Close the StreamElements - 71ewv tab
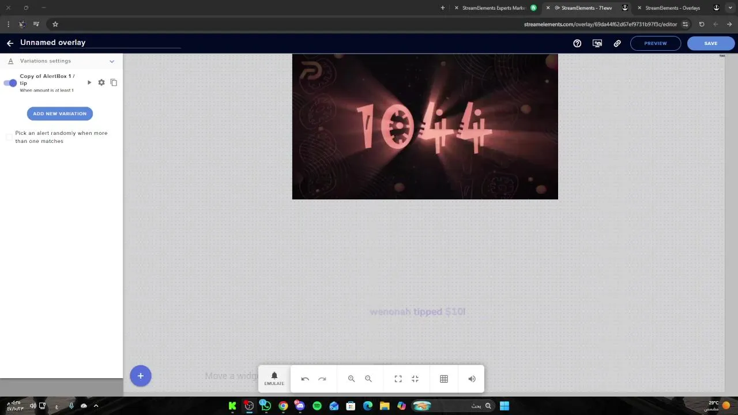The height and width of the screenshot is (415, 738). point(548,8)
